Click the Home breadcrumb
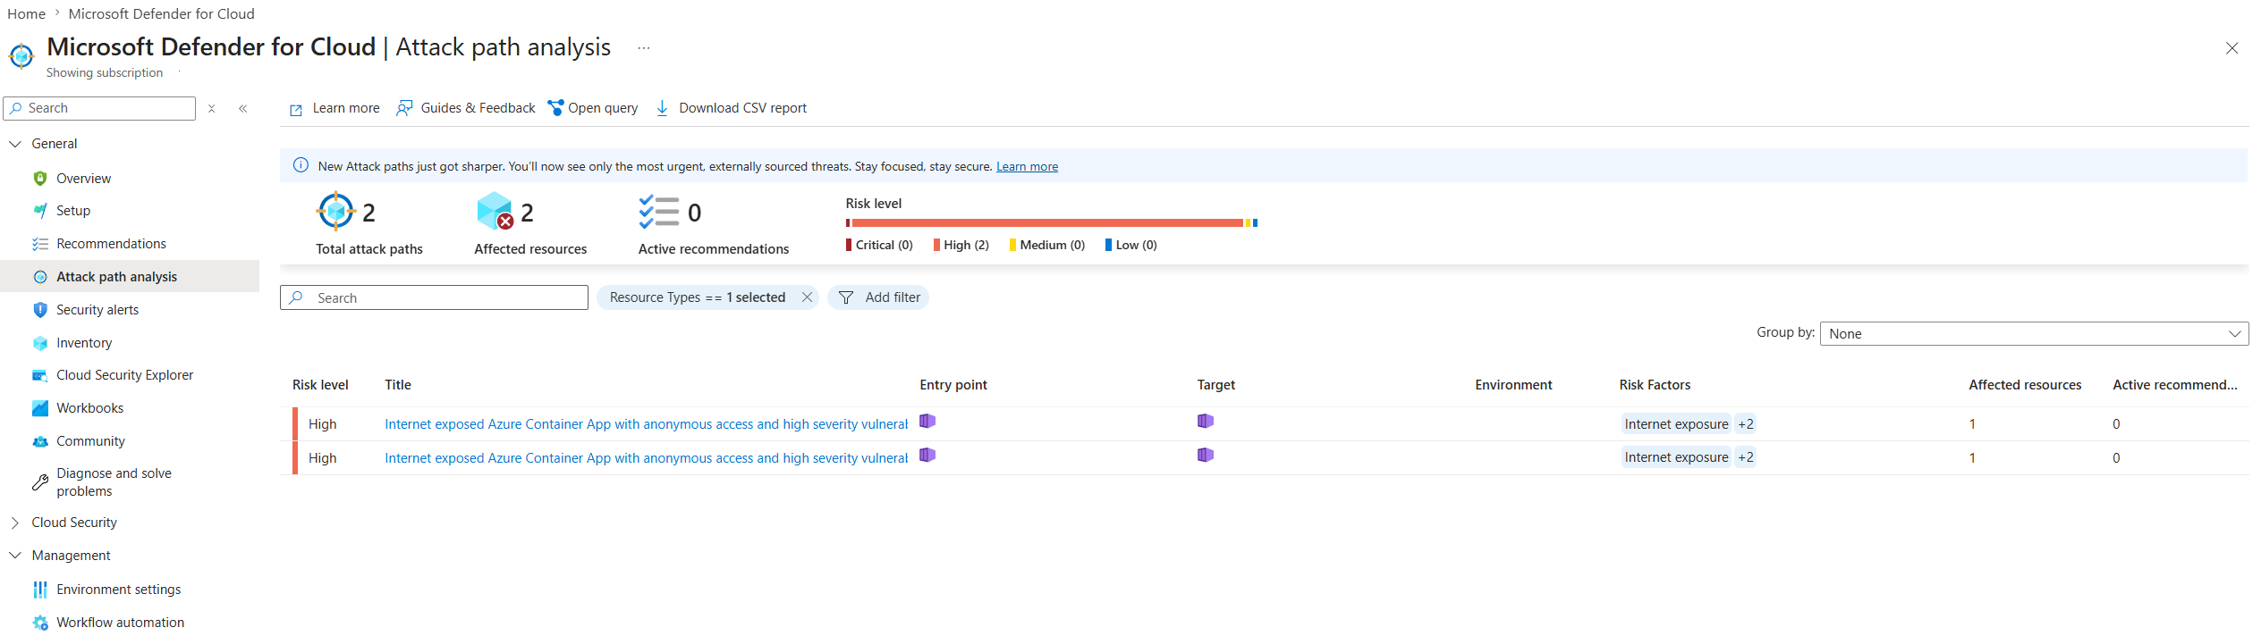This screenshot has width=2261, height=636. pos(27,13)
